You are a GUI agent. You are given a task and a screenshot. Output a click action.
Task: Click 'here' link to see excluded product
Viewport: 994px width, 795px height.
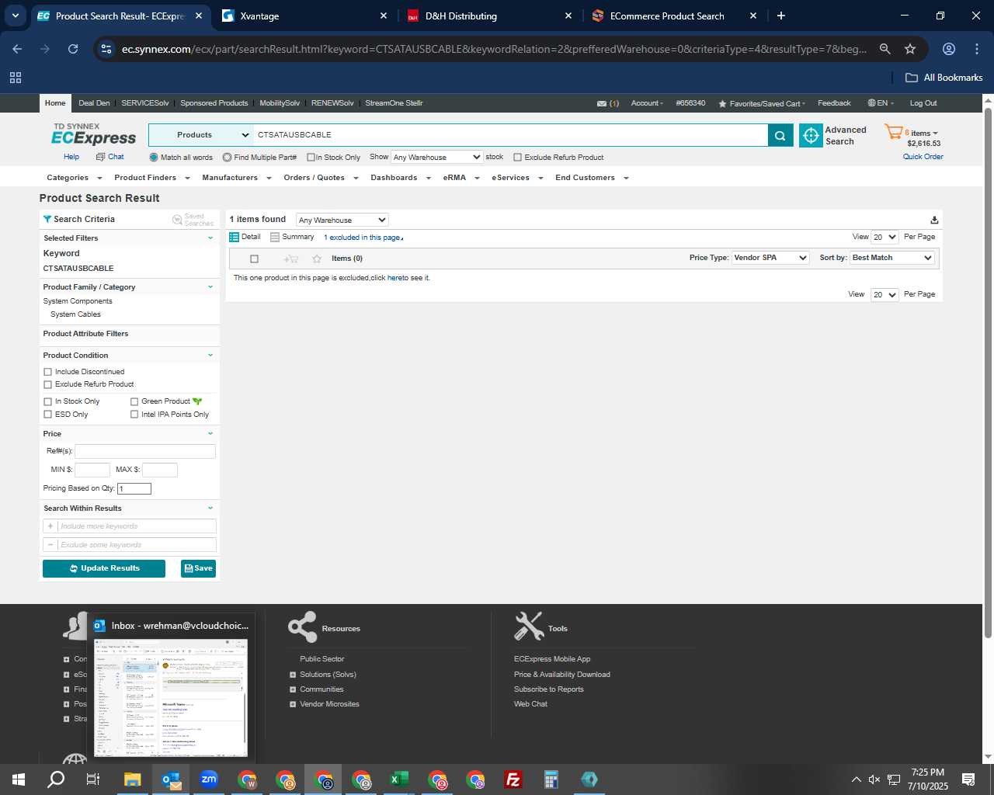(394, 278)
